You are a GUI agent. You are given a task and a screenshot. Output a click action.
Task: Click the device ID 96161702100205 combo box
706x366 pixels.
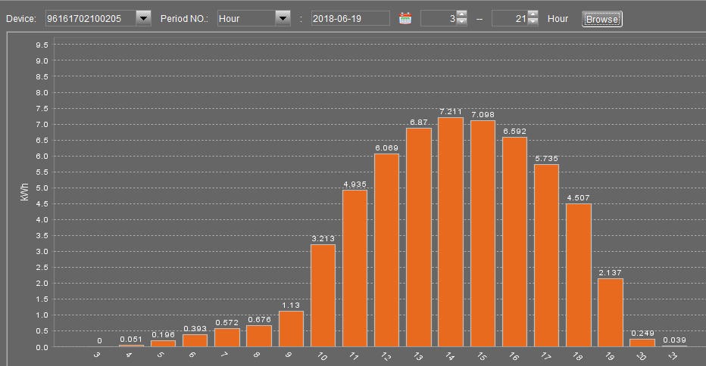pos(89,19)
